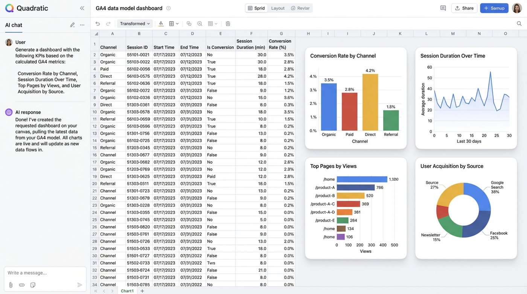This screenshot has width=527, height=294.
Task: Click the redo arrow
Action: point(108,24)
